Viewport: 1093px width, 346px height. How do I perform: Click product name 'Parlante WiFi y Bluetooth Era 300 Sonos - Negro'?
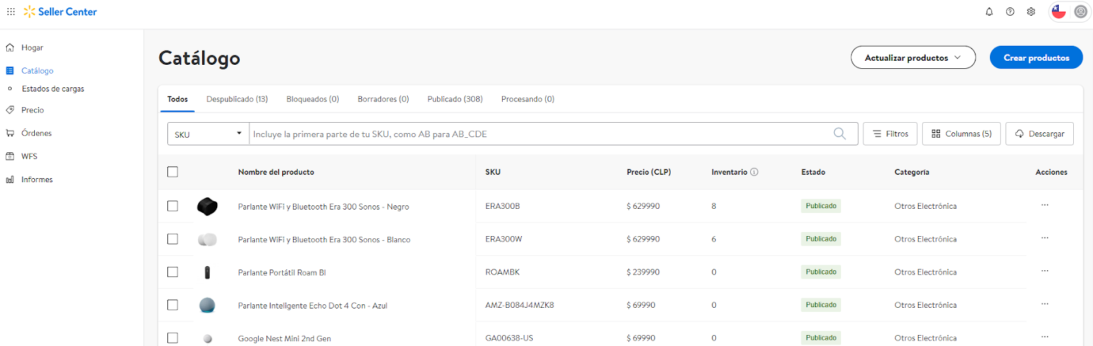click(x=324, y=207)
